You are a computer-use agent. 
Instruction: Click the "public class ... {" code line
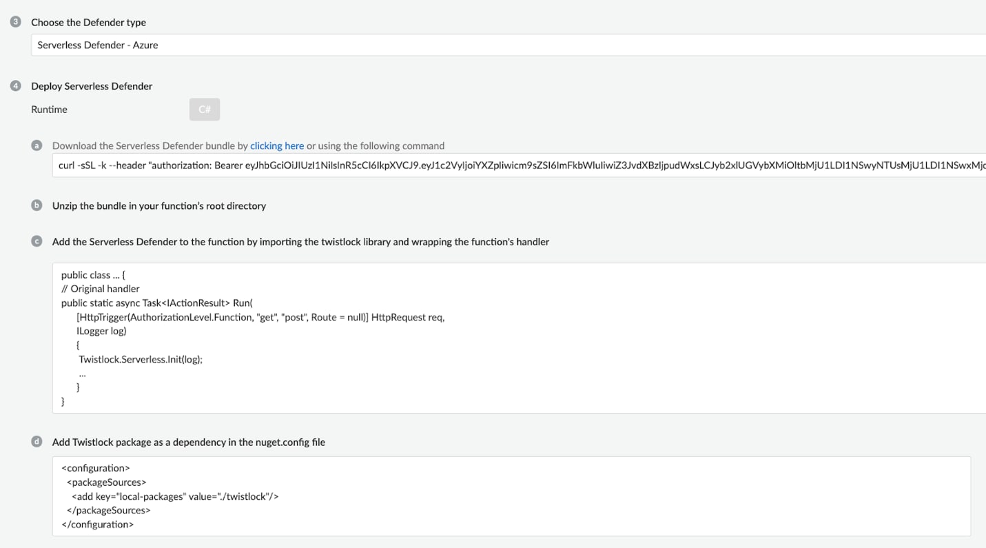point(93,275)
